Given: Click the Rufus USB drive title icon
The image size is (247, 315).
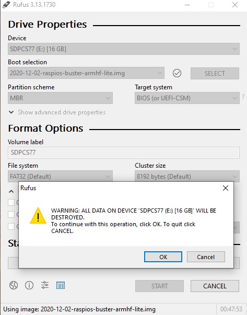Looking at the screenshot, I should [x=6, y=4].
